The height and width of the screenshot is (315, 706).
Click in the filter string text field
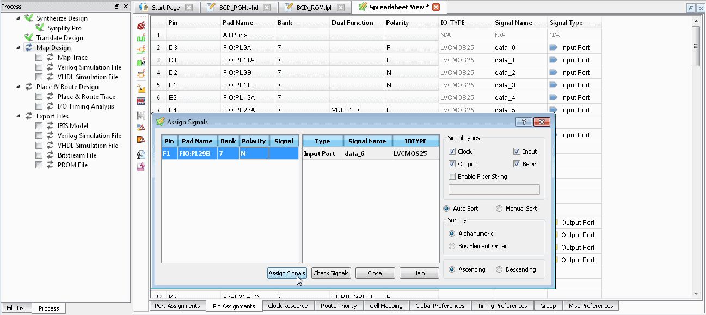click(x=494, y=190)
